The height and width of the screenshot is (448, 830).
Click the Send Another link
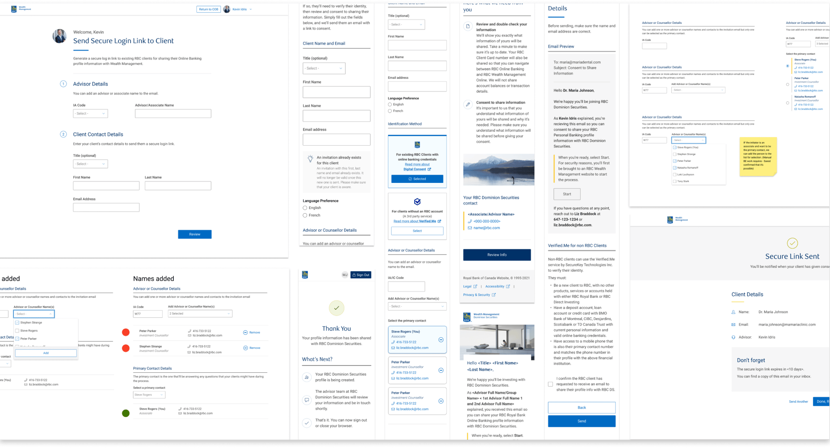tap(798, 402)
